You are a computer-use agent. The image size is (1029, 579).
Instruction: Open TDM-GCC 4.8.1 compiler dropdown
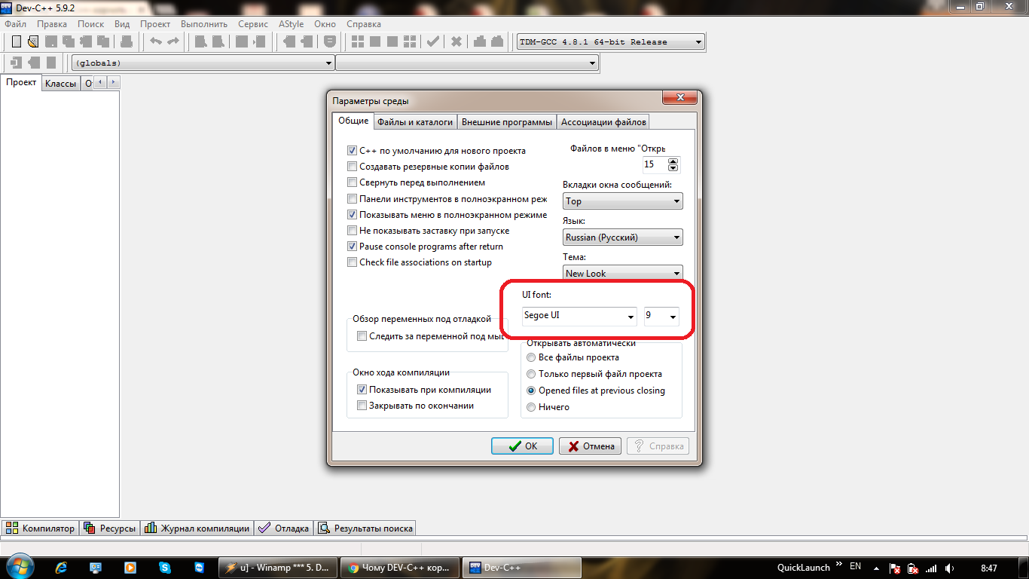coord(610,42)
